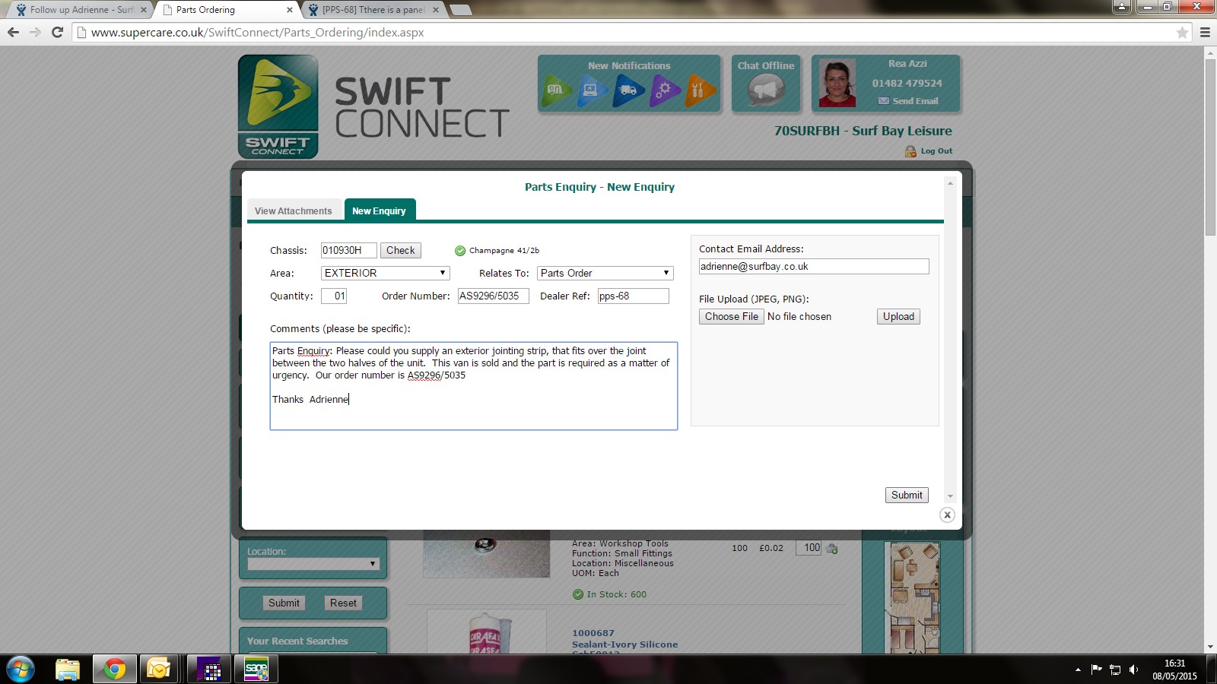Open the Sealant-Ivory Silicone product link

click(x=625, y=644)
